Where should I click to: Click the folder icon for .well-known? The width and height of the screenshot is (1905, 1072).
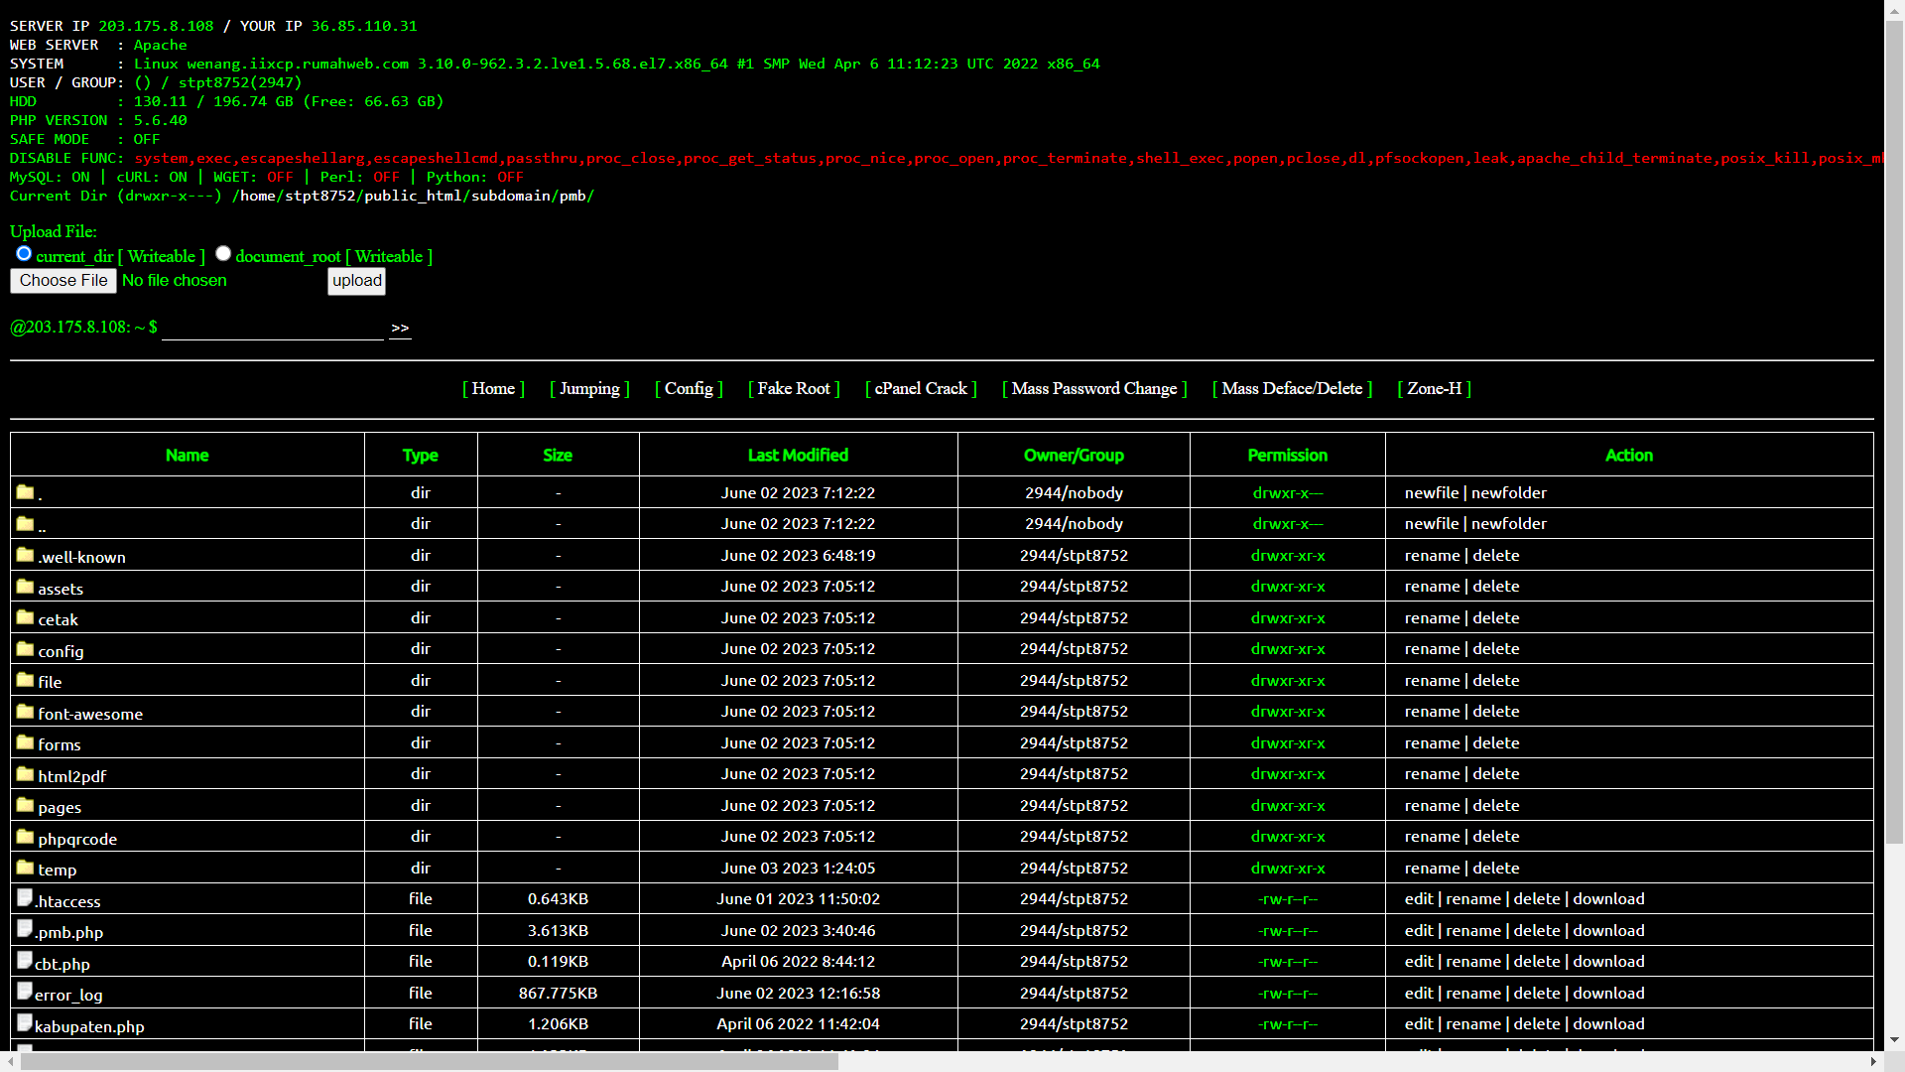click(26, 555)
